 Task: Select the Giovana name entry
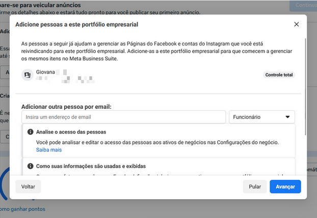pos(45,72)
